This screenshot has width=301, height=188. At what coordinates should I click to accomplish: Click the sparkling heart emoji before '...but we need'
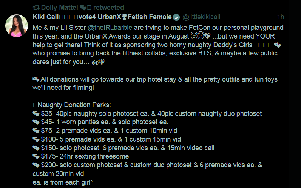pyautogui.click(x=207, y=36)
